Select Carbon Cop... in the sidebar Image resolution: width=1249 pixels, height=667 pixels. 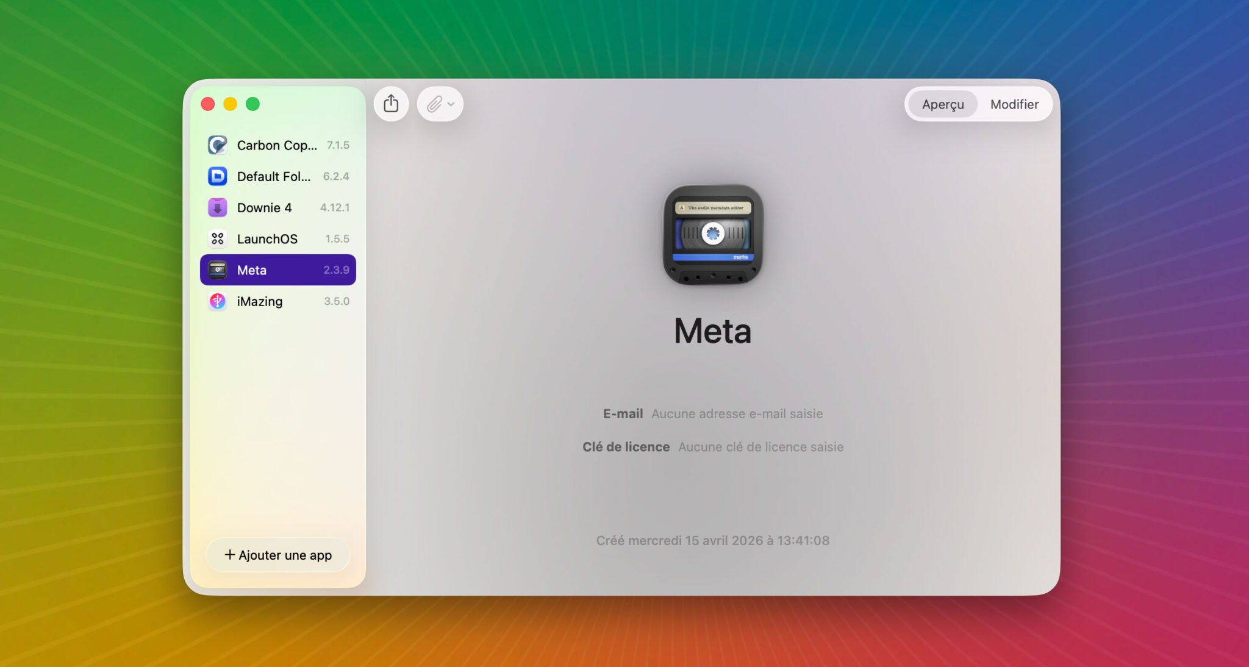277,145
